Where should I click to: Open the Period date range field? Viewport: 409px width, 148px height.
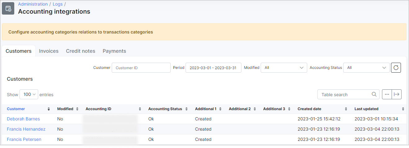(213, 68)
